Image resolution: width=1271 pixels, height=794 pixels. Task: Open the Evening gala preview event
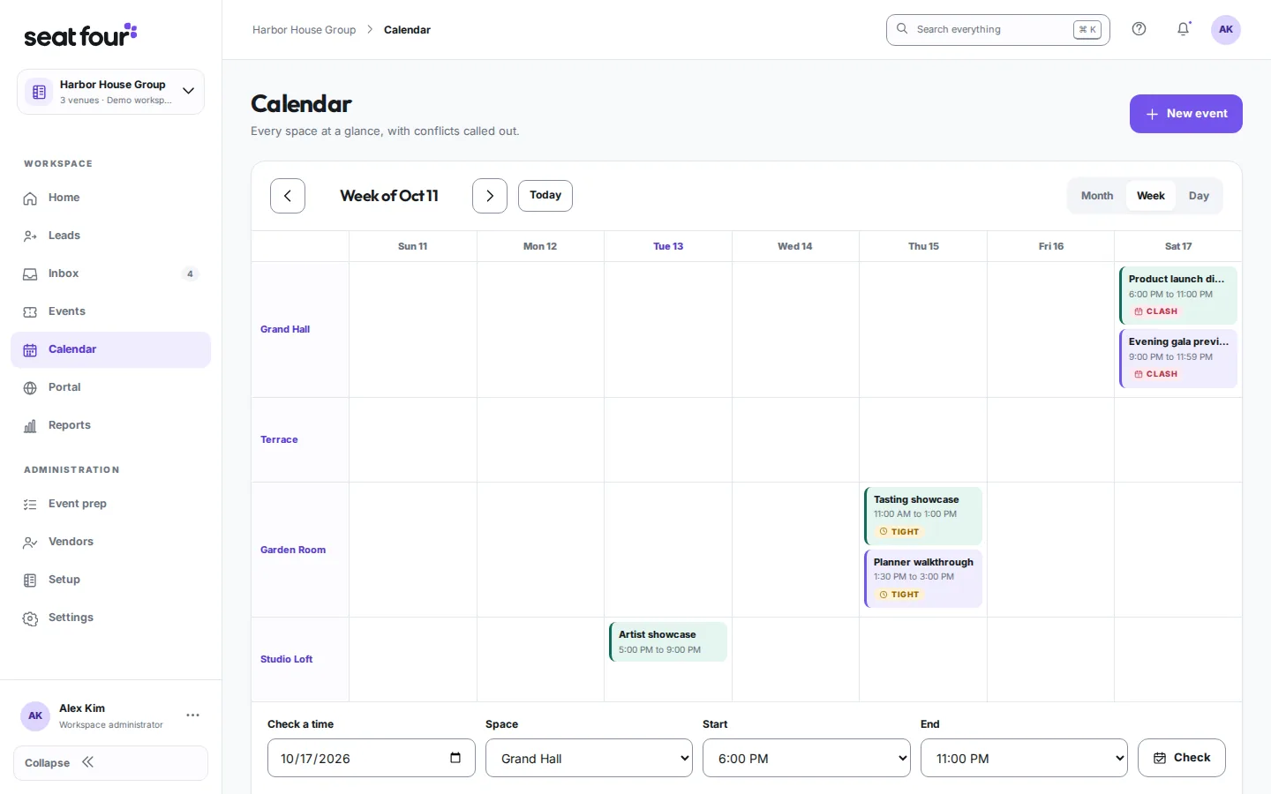(x=1178, y=358)
